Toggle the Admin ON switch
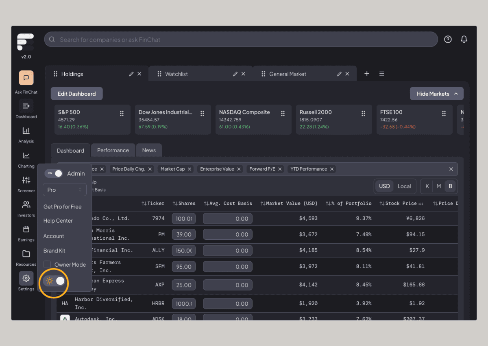Image resolution: width=488 pixels, height=346 pixels. 54,173
